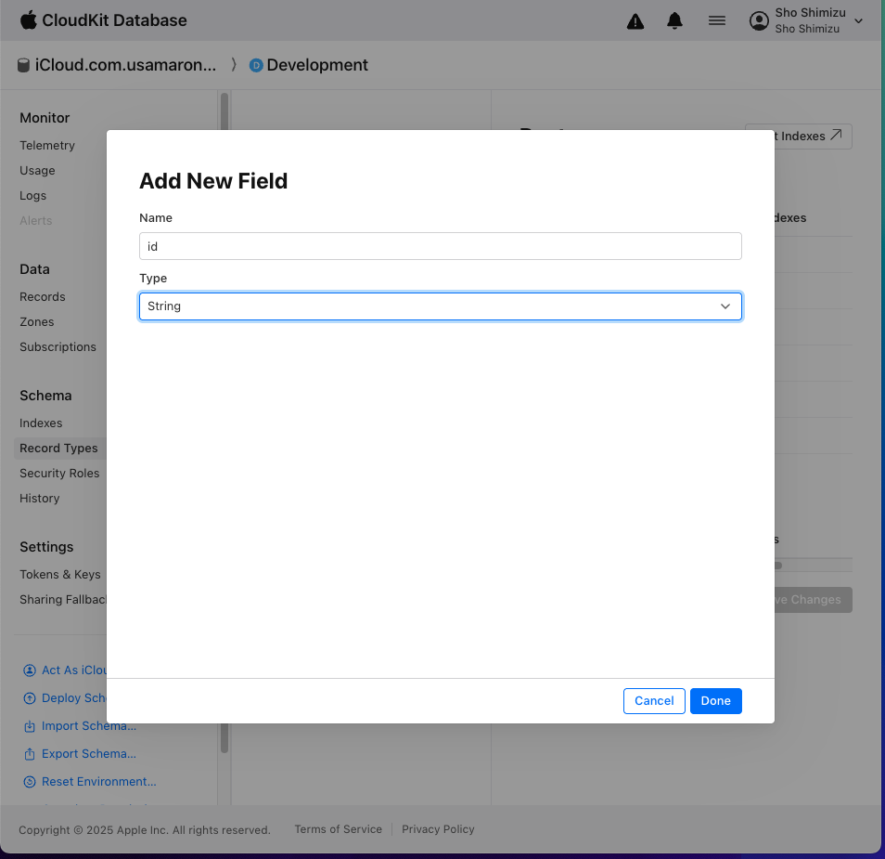This screenshot has height=859, width=885.
Task: Click the database container icon in breadcrumb
Action: click(23, 66)
